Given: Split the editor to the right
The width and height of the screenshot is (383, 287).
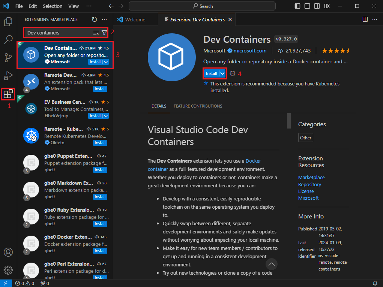Looking at the screenshot, I should coord(365,19).
